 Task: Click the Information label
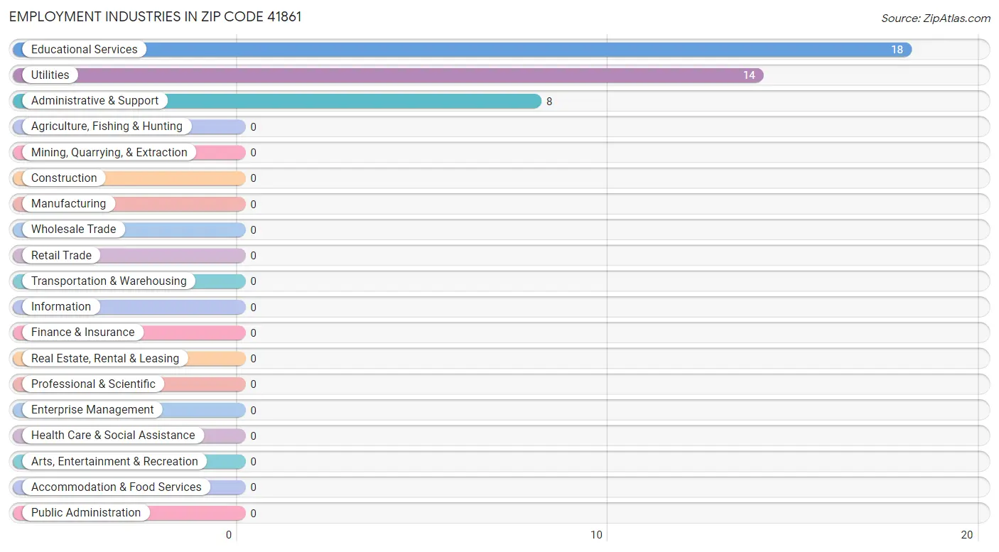click(61, 307)
